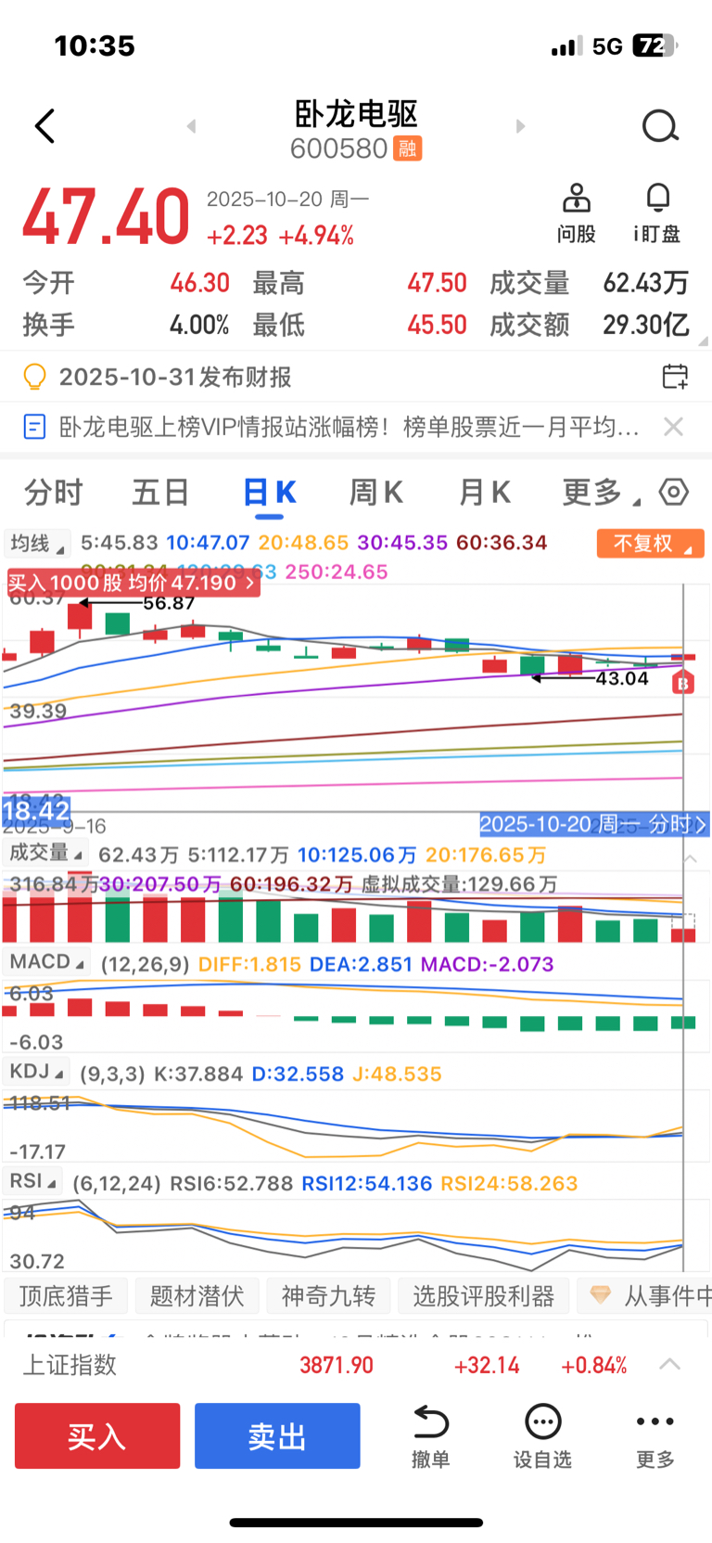Image resolution: width=712 pixels, height=1543 pixels.
Task: Open the document icon beside the VIP news
Action: (x=34, y=427)
